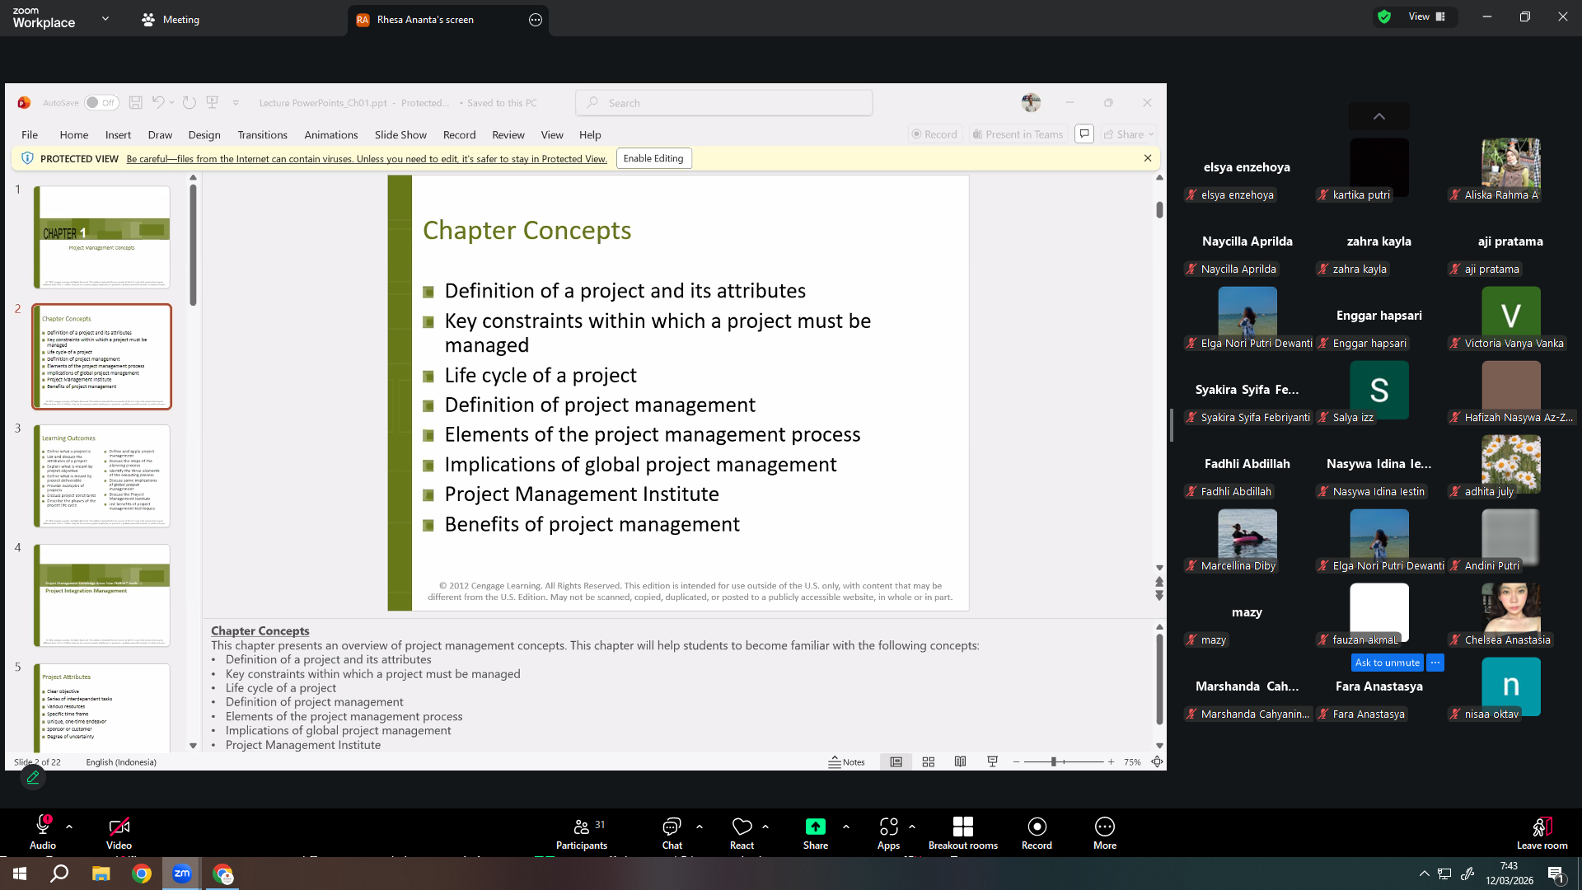Click Ask to unmute button

pos(1388,663)
